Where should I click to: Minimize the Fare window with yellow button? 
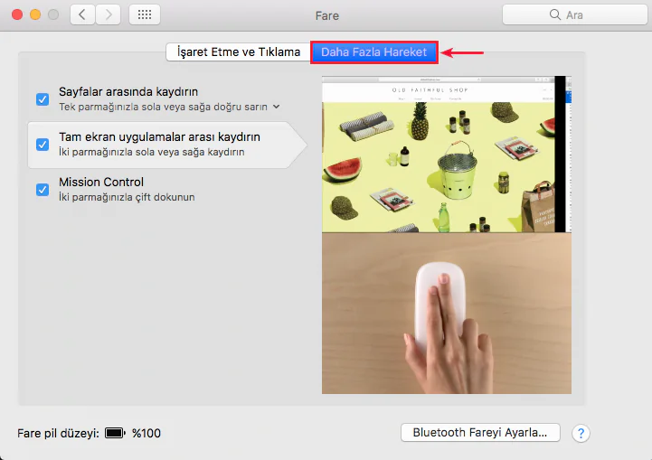35,15
